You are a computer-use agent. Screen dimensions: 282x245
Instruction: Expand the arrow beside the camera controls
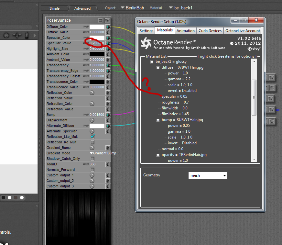tap(35, 36)
